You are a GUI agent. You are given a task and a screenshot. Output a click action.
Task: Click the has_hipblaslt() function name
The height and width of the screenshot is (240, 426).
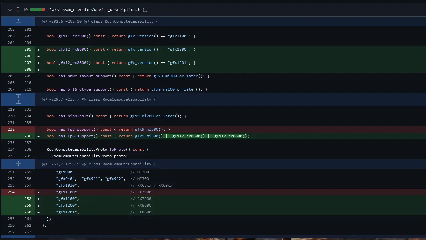click(76, 116)
